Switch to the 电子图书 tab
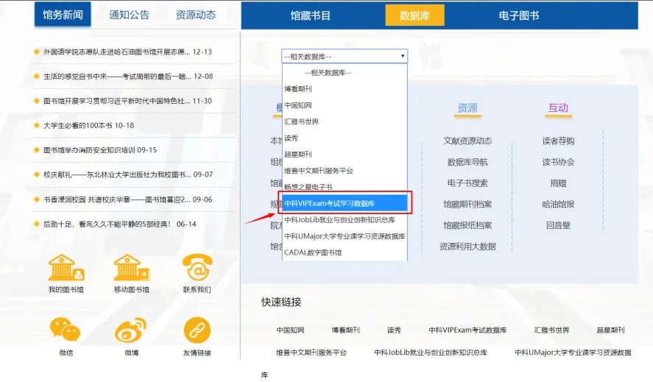The width and height of the screenshot is (653, 382). click(518, 15)
